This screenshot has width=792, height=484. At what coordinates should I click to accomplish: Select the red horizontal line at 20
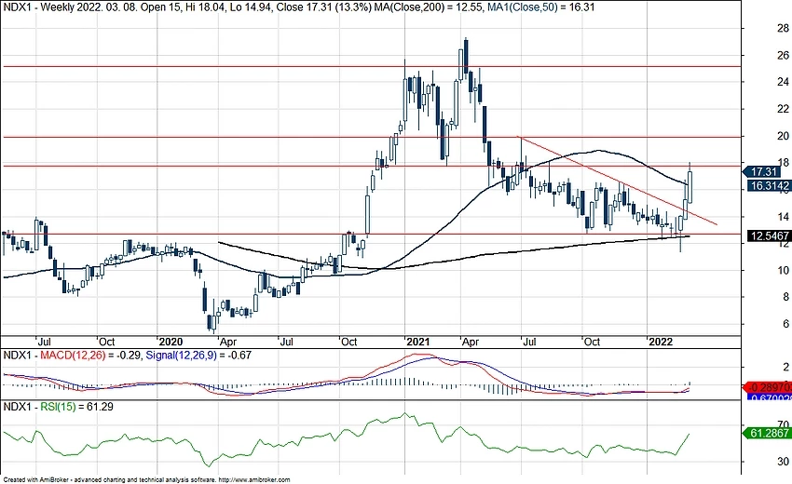tap(371, 137)
